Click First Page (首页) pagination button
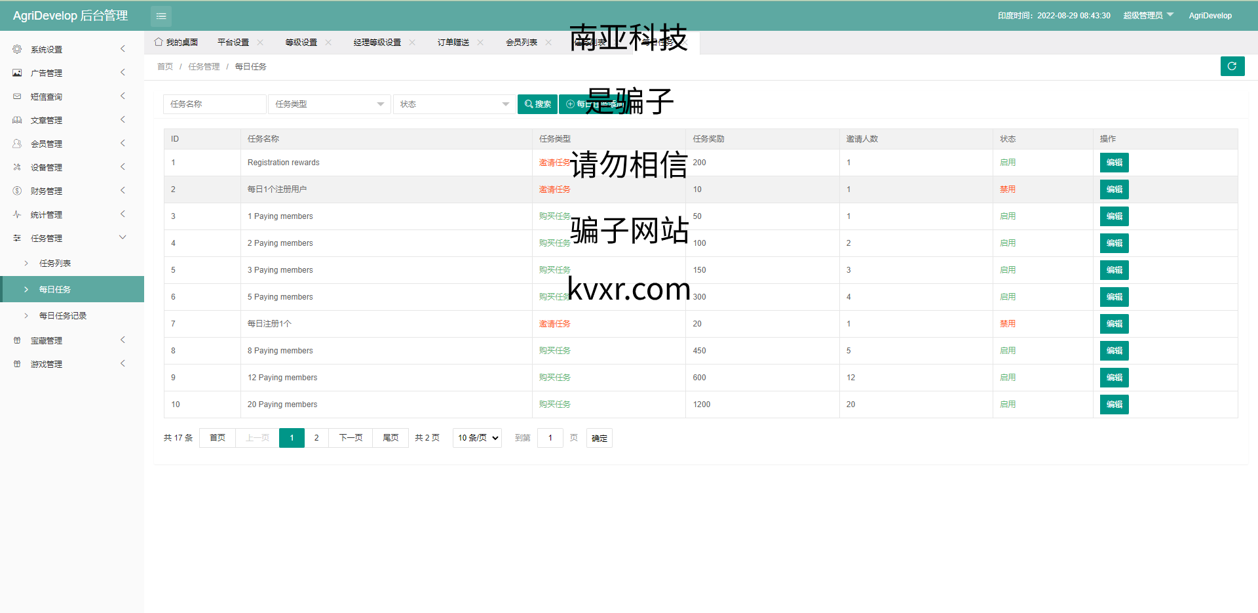 (x=218, y=438)
